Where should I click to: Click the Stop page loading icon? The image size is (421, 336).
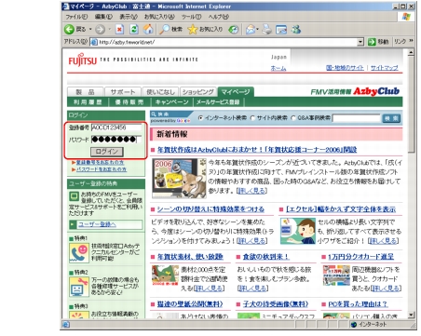click(x=119, y=30)
